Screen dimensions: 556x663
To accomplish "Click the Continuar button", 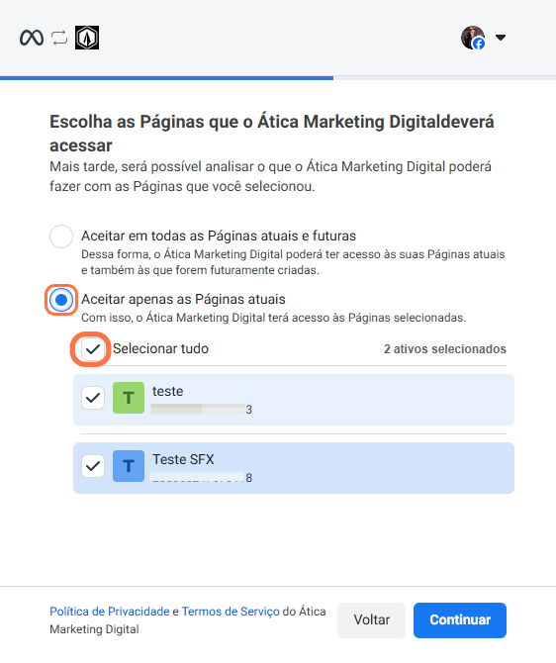I will coord(460,619).
